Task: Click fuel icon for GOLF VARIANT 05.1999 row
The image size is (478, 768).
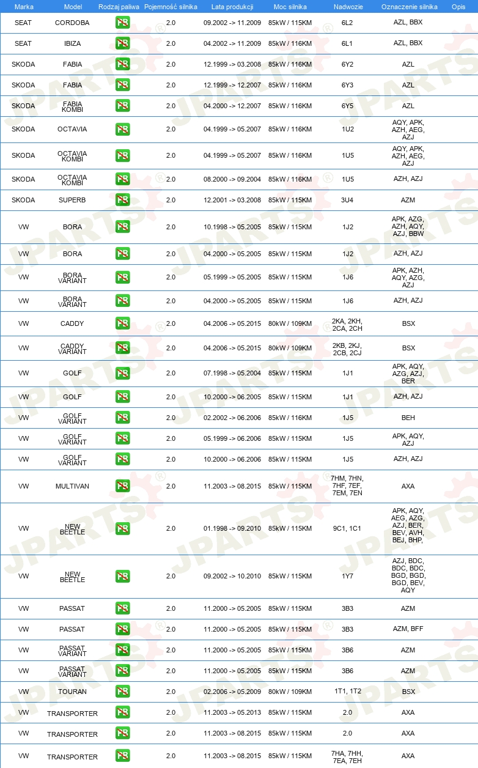Action: tap(122, 438)
